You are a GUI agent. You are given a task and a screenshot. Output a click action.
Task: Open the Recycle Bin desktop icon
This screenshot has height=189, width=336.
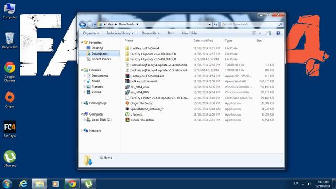(9, 40)
